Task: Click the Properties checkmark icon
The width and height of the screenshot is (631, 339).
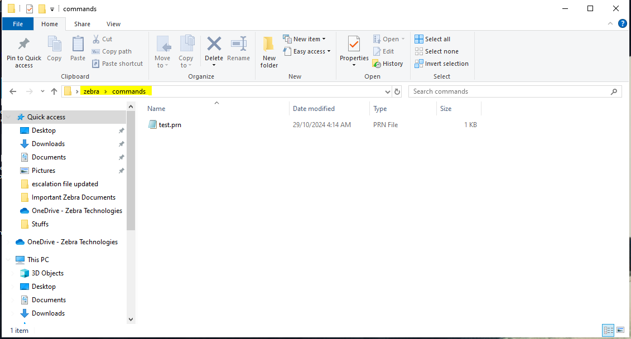Action: click(354, 44)
